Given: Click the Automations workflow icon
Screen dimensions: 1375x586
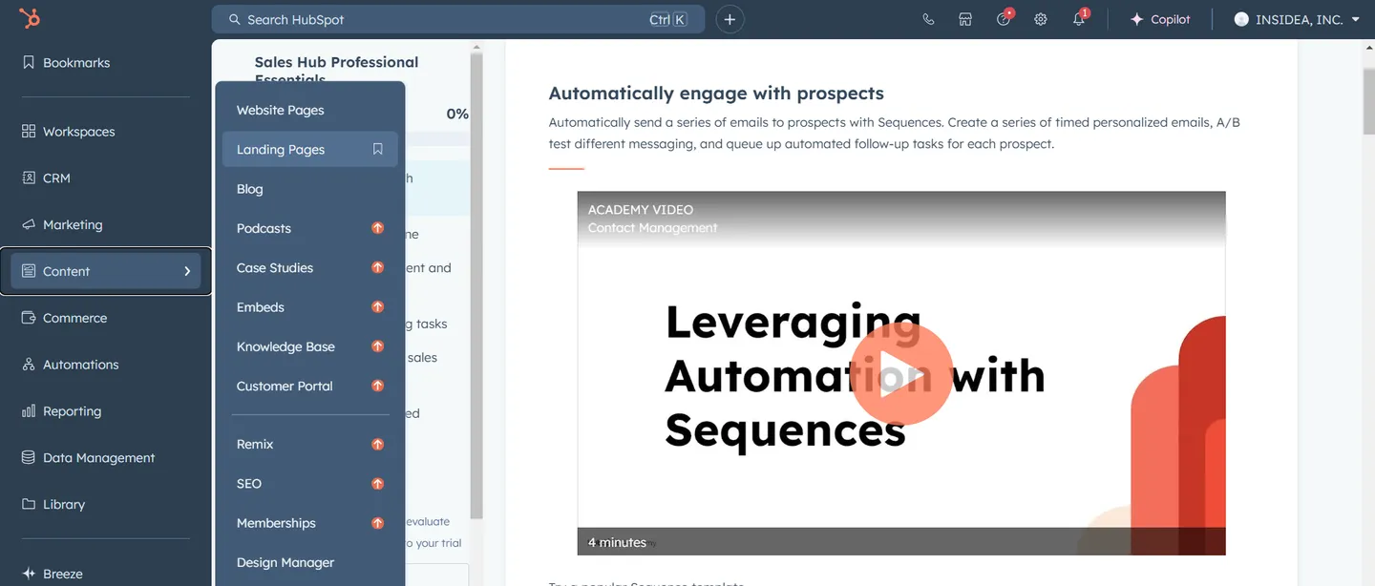Looking at the screenshot, I should pyautogui.click(x=29, y=365).
